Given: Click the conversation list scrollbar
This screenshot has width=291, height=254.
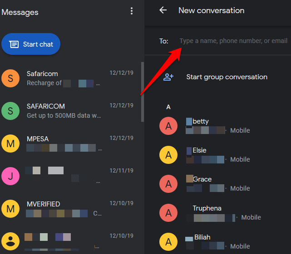Looking at the screenshot, I should point(143,92).
